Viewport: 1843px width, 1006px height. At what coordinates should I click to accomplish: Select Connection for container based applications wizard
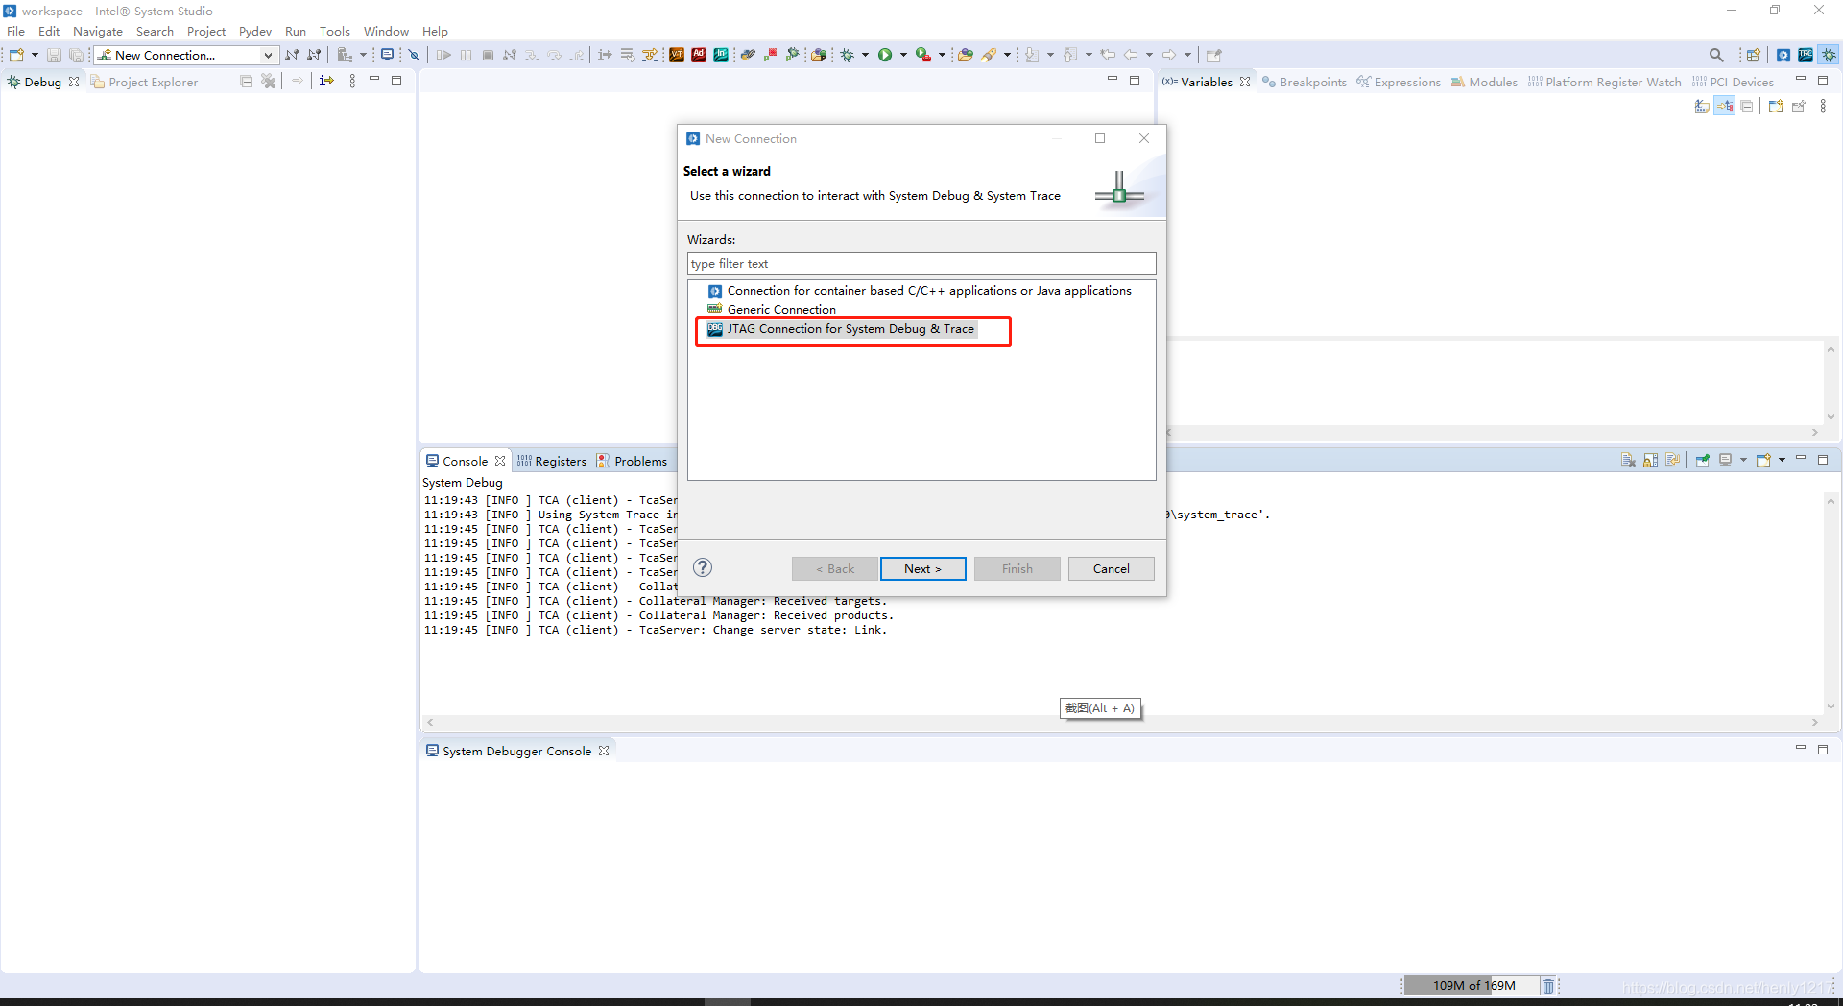coord(921,290)
